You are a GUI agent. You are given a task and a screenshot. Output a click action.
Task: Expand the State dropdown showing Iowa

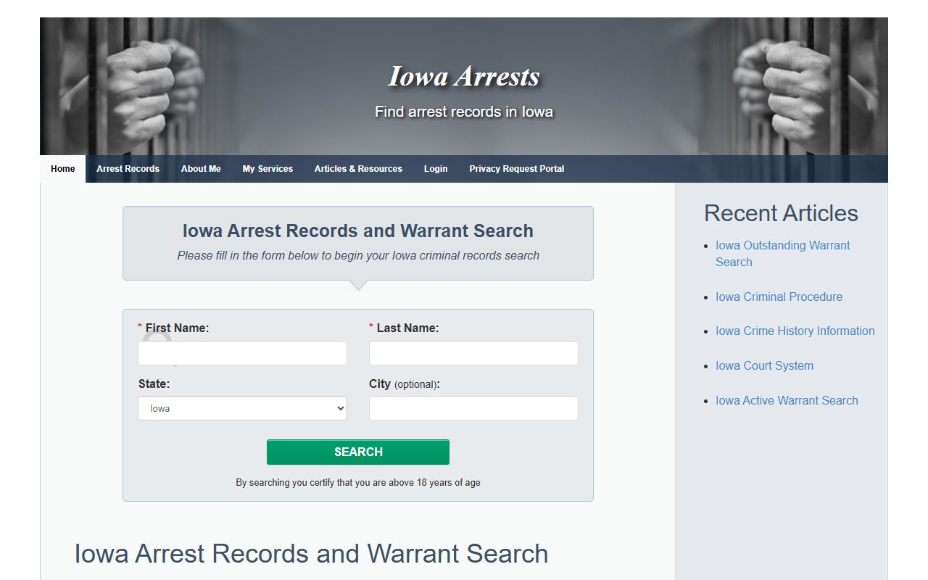(x=242, y=408)
